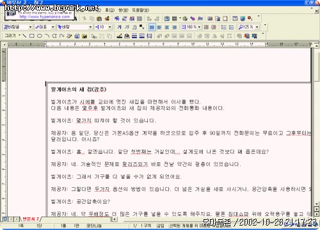Open the 125 % zoom dropdown
This screenshot has width=320, height=230.
pyautogui.click(x=257, y=27)
